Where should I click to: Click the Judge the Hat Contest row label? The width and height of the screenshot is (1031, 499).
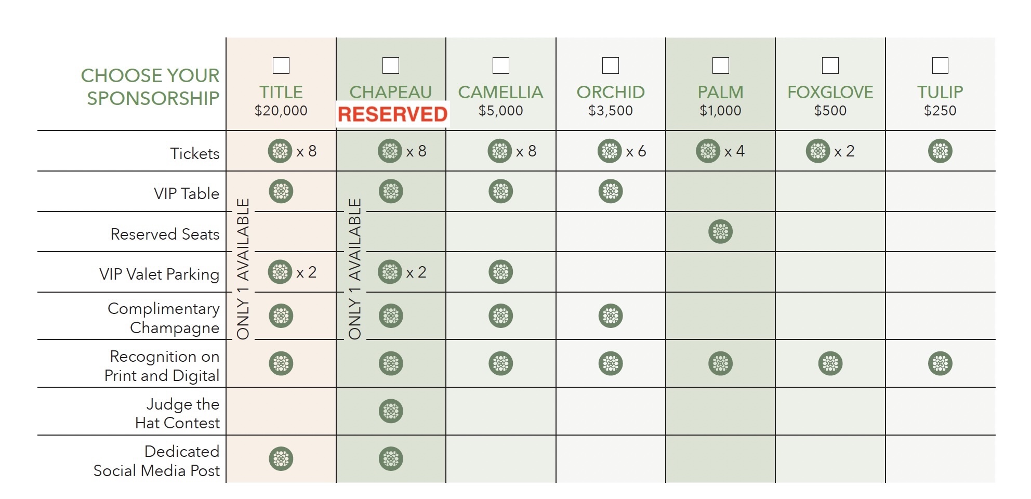178,413
